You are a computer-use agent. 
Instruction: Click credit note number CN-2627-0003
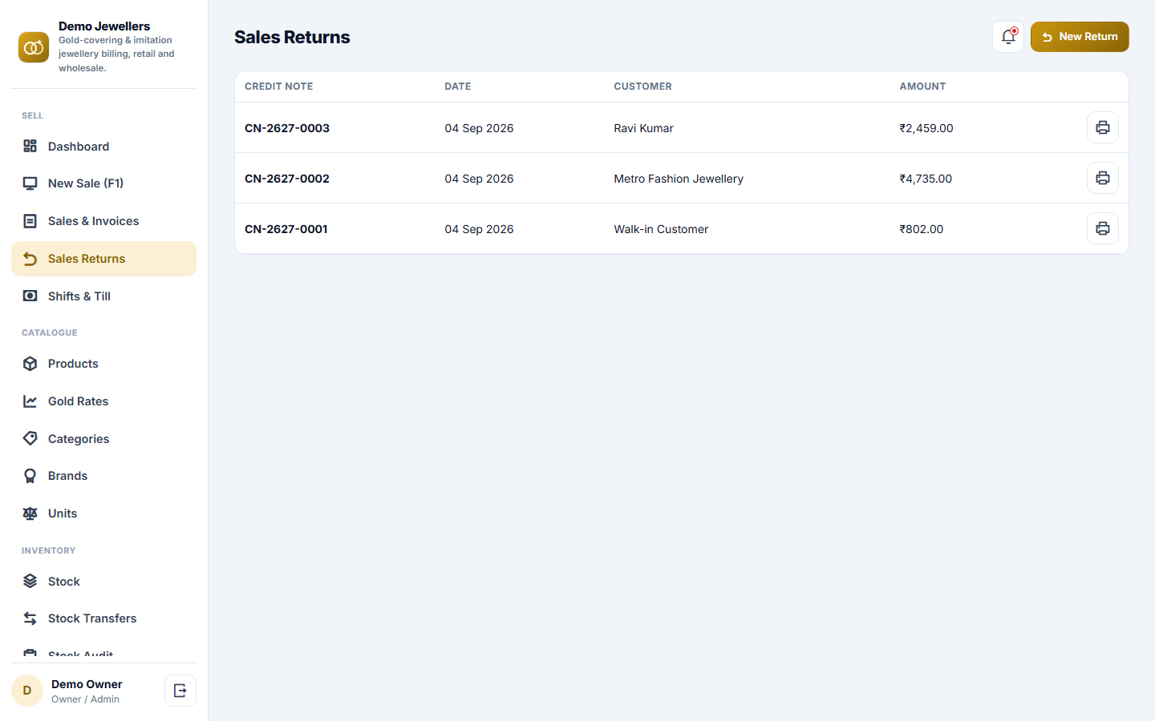(287, 128)
